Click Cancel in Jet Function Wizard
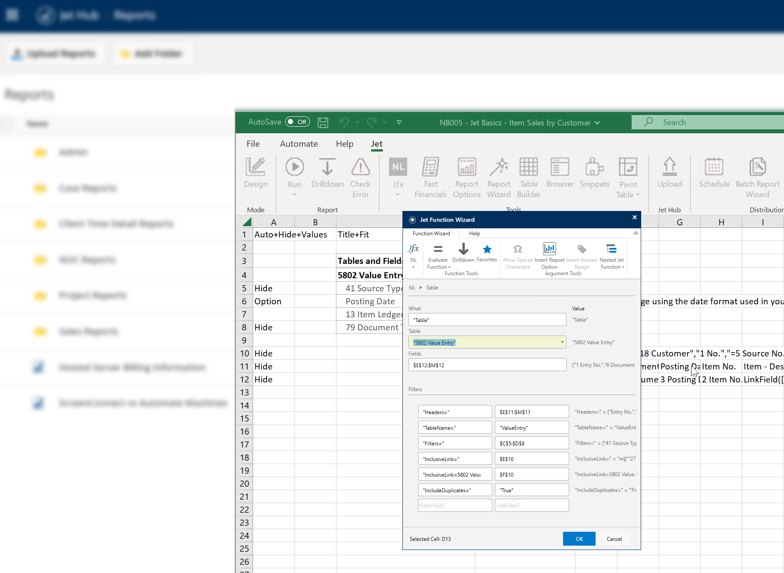This screenshot has height=573, width=784. [614, 539]
